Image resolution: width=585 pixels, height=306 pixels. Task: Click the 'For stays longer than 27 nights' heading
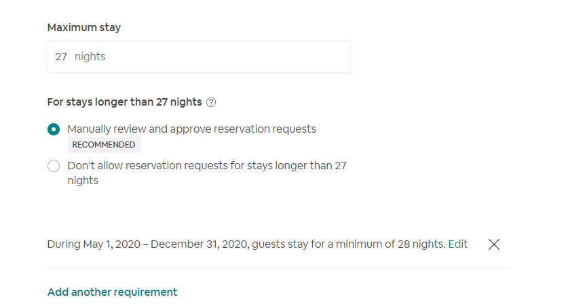pos(124,102)
